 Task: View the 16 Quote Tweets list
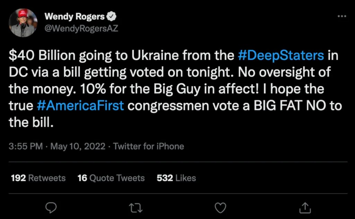point(111,178)
